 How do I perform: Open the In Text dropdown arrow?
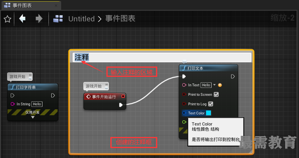point(214,85)
